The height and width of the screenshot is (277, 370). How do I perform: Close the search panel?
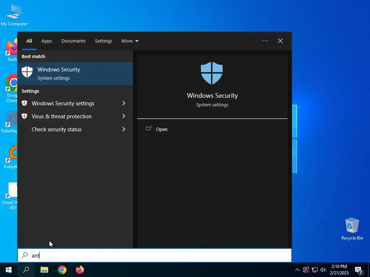pyautogui.click(x=280, y=41)
